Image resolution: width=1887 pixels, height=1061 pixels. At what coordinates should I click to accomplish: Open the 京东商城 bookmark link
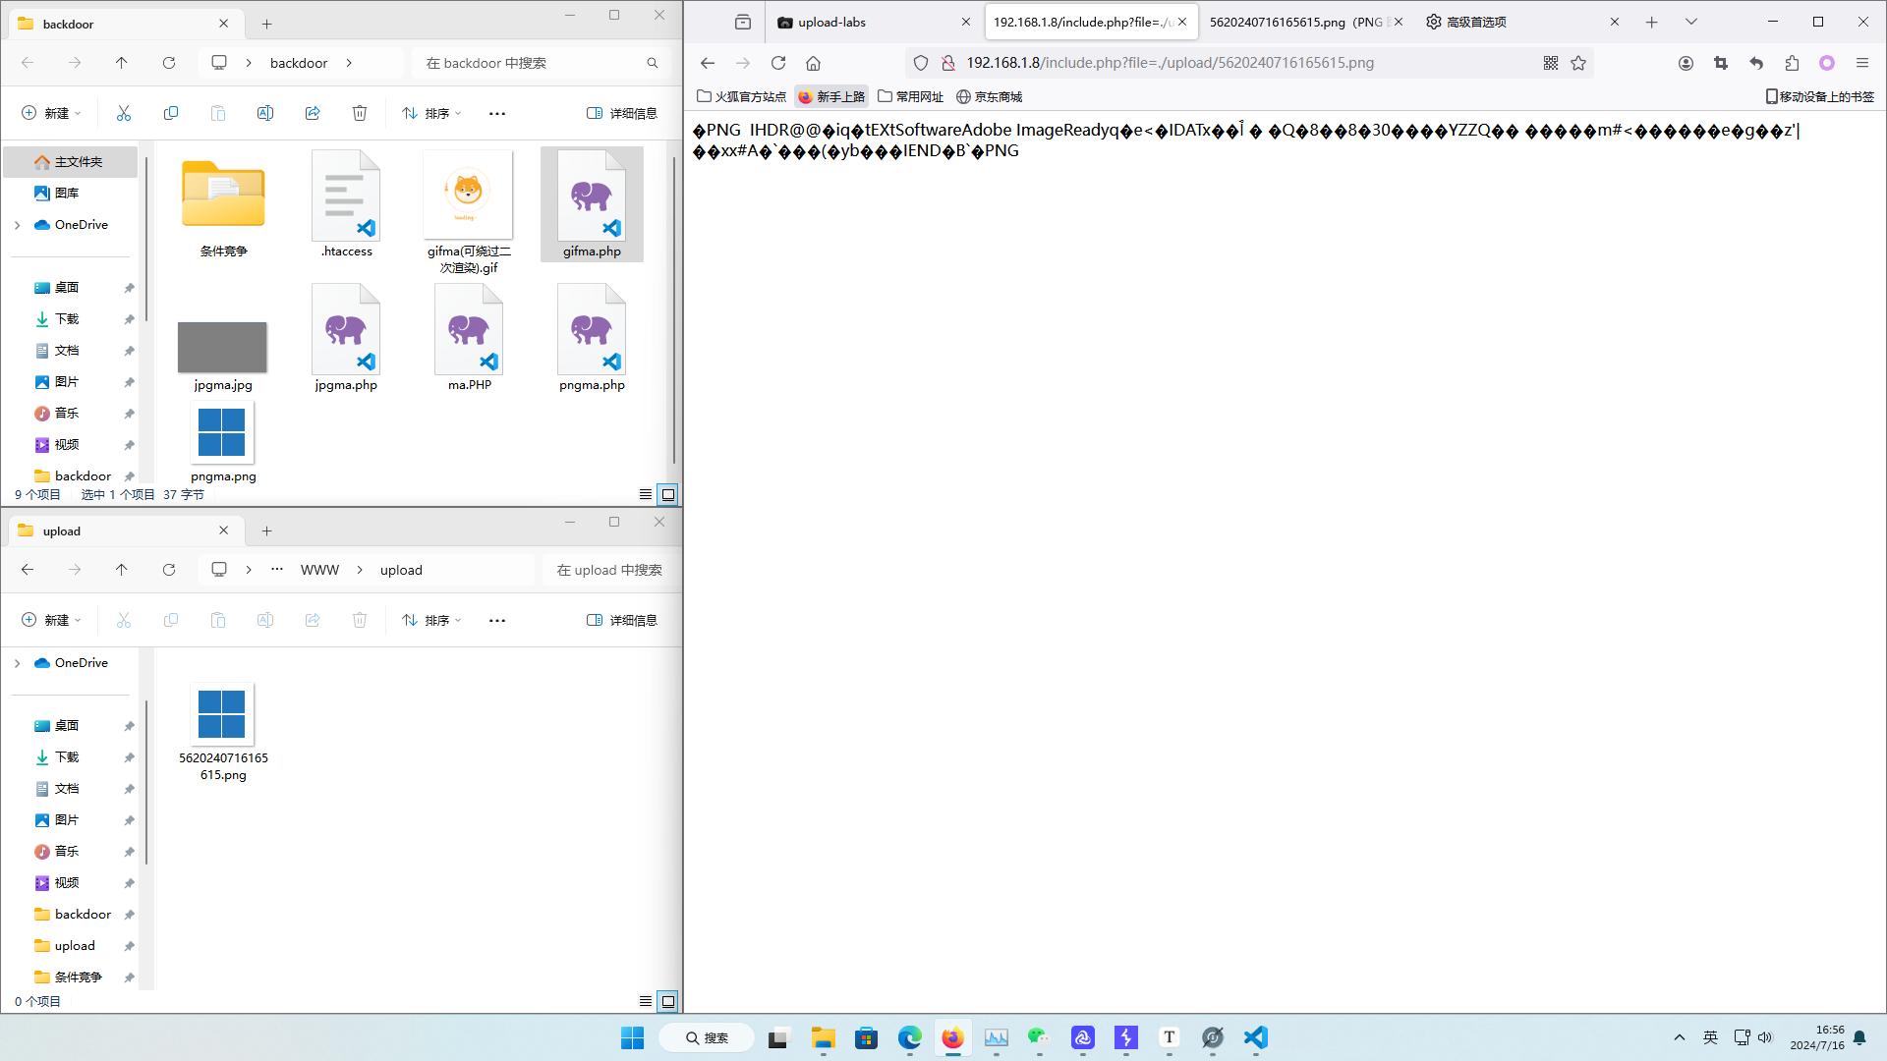[x=989, y=96]
